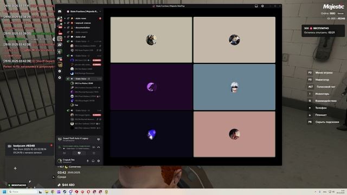Click the Меню игрока F2 hint
This screenshot has width=347, height=195.
point(320,73)
